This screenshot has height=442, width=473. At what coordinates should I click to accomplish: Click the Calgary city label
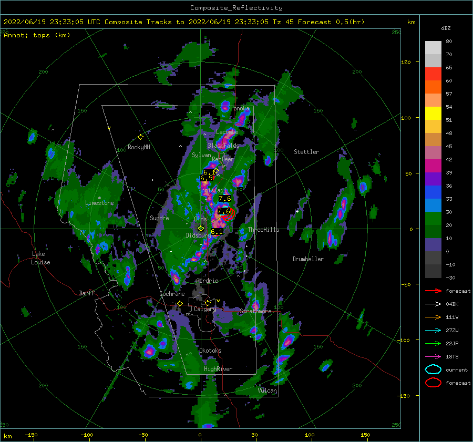click(205, 309)
